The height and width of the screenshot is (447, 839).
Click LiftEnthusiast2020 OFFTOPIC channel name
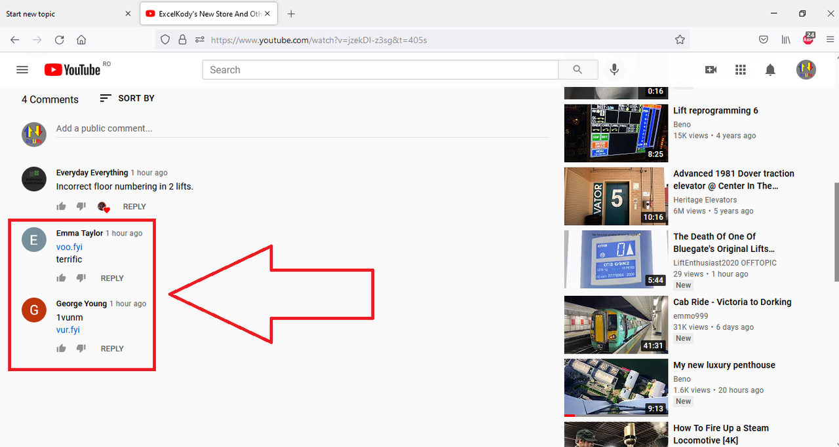725,262
